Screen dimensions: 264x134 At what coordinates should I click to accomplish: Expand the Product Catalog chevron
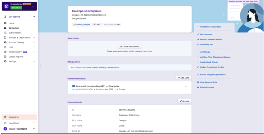pos(34,42)
